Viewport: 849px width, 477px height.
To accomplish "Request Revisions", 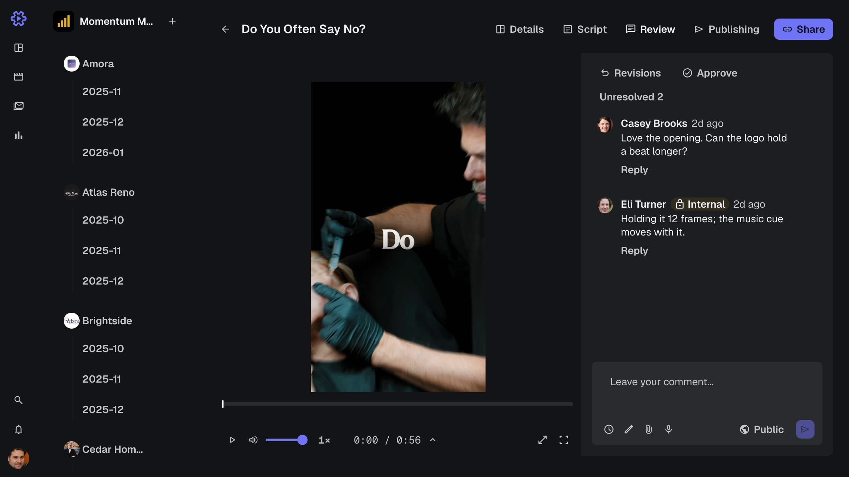I will pos(631,73).
